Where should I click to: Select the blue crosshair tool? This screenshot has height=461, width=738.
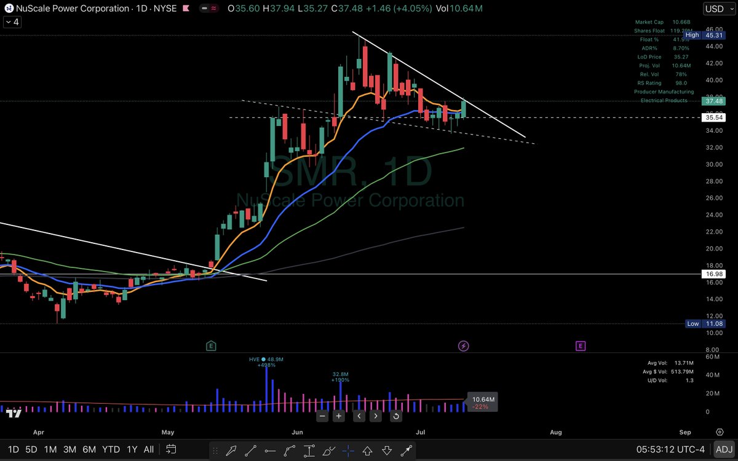pyautogui.click(x=348, y=450)
